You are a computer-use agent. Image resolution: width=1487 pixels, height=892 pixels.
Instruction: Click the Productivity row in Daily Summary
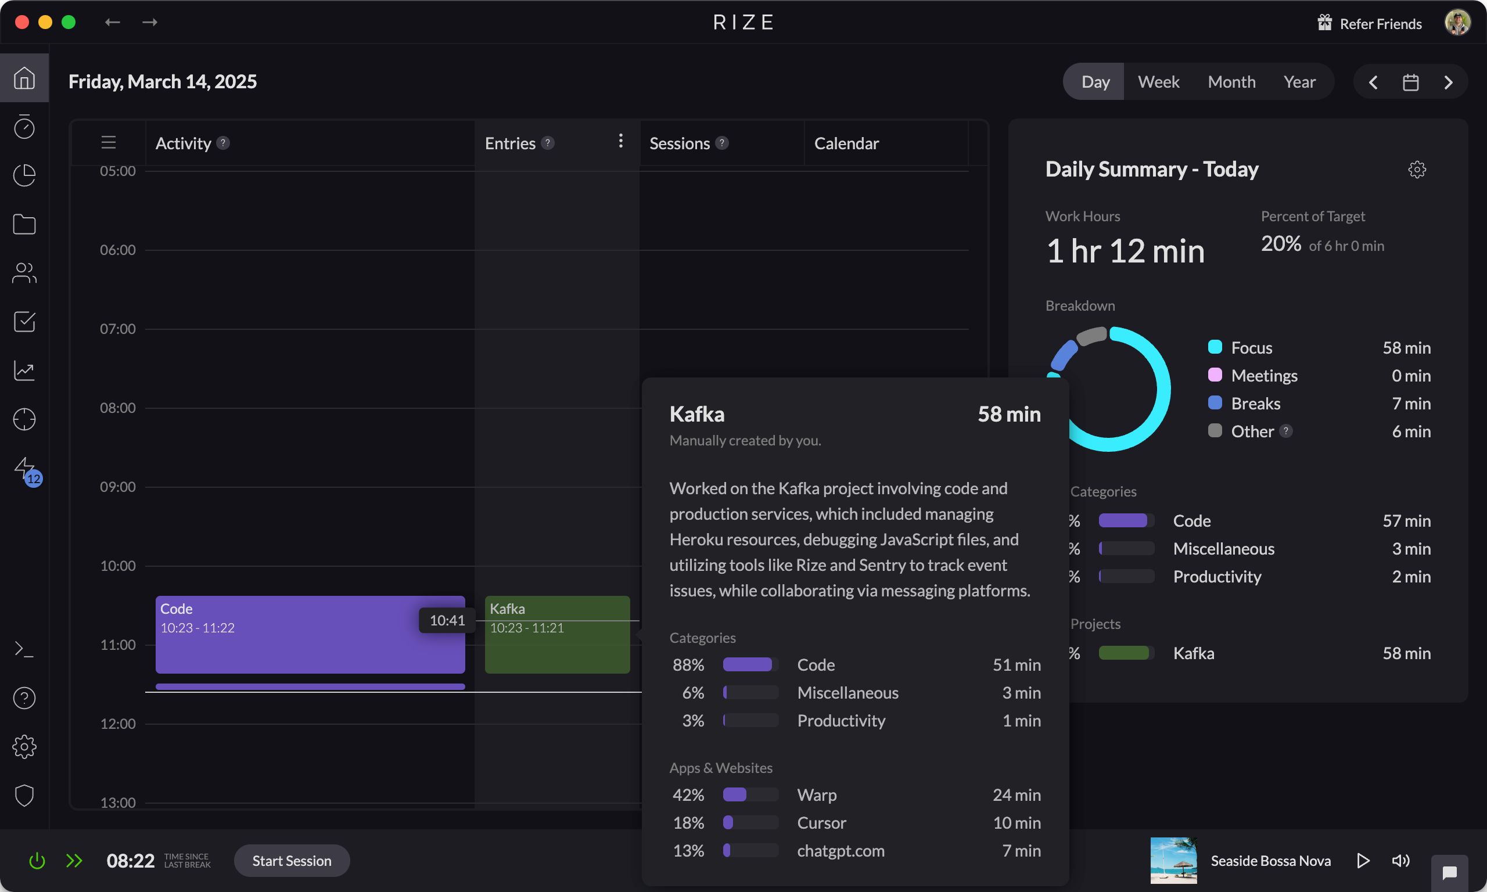click(x=1249, y=577)
